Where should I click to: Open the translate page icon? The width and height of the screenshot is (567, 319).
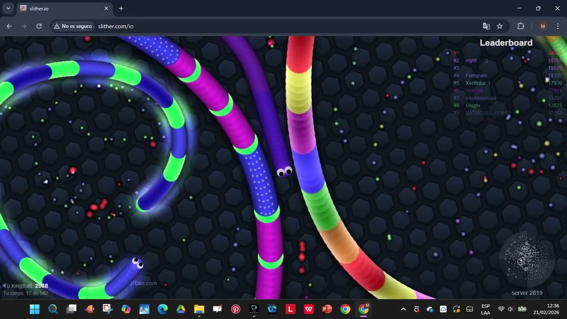pos(486,26)
